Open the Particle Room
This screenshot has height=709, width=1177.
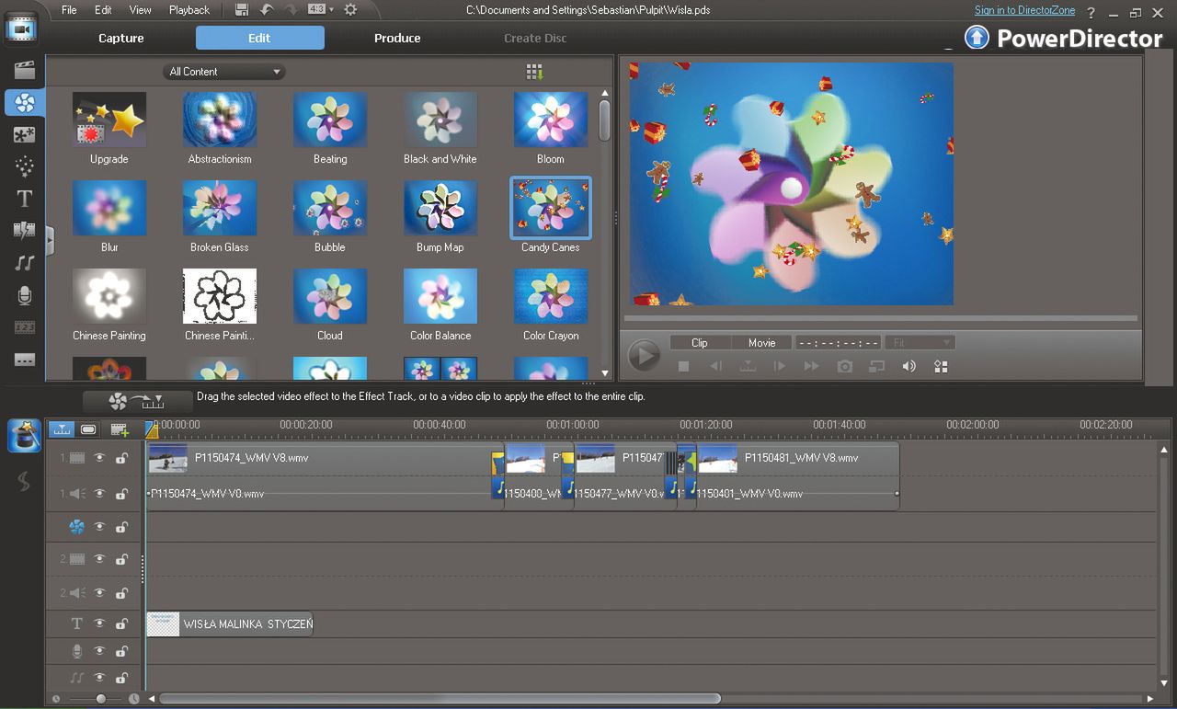tap(24, 166)
